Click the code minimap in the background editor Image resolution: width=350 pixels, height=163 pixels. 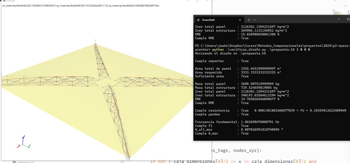pos(339,13)
